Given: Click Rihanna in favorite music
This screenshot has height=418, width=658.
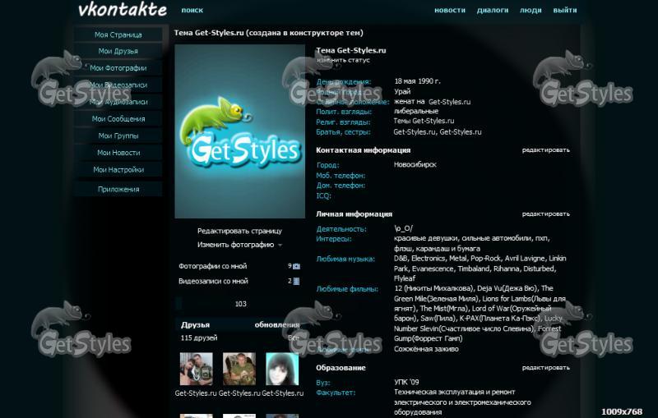Looking at the screenshot, I should (505, 269).
